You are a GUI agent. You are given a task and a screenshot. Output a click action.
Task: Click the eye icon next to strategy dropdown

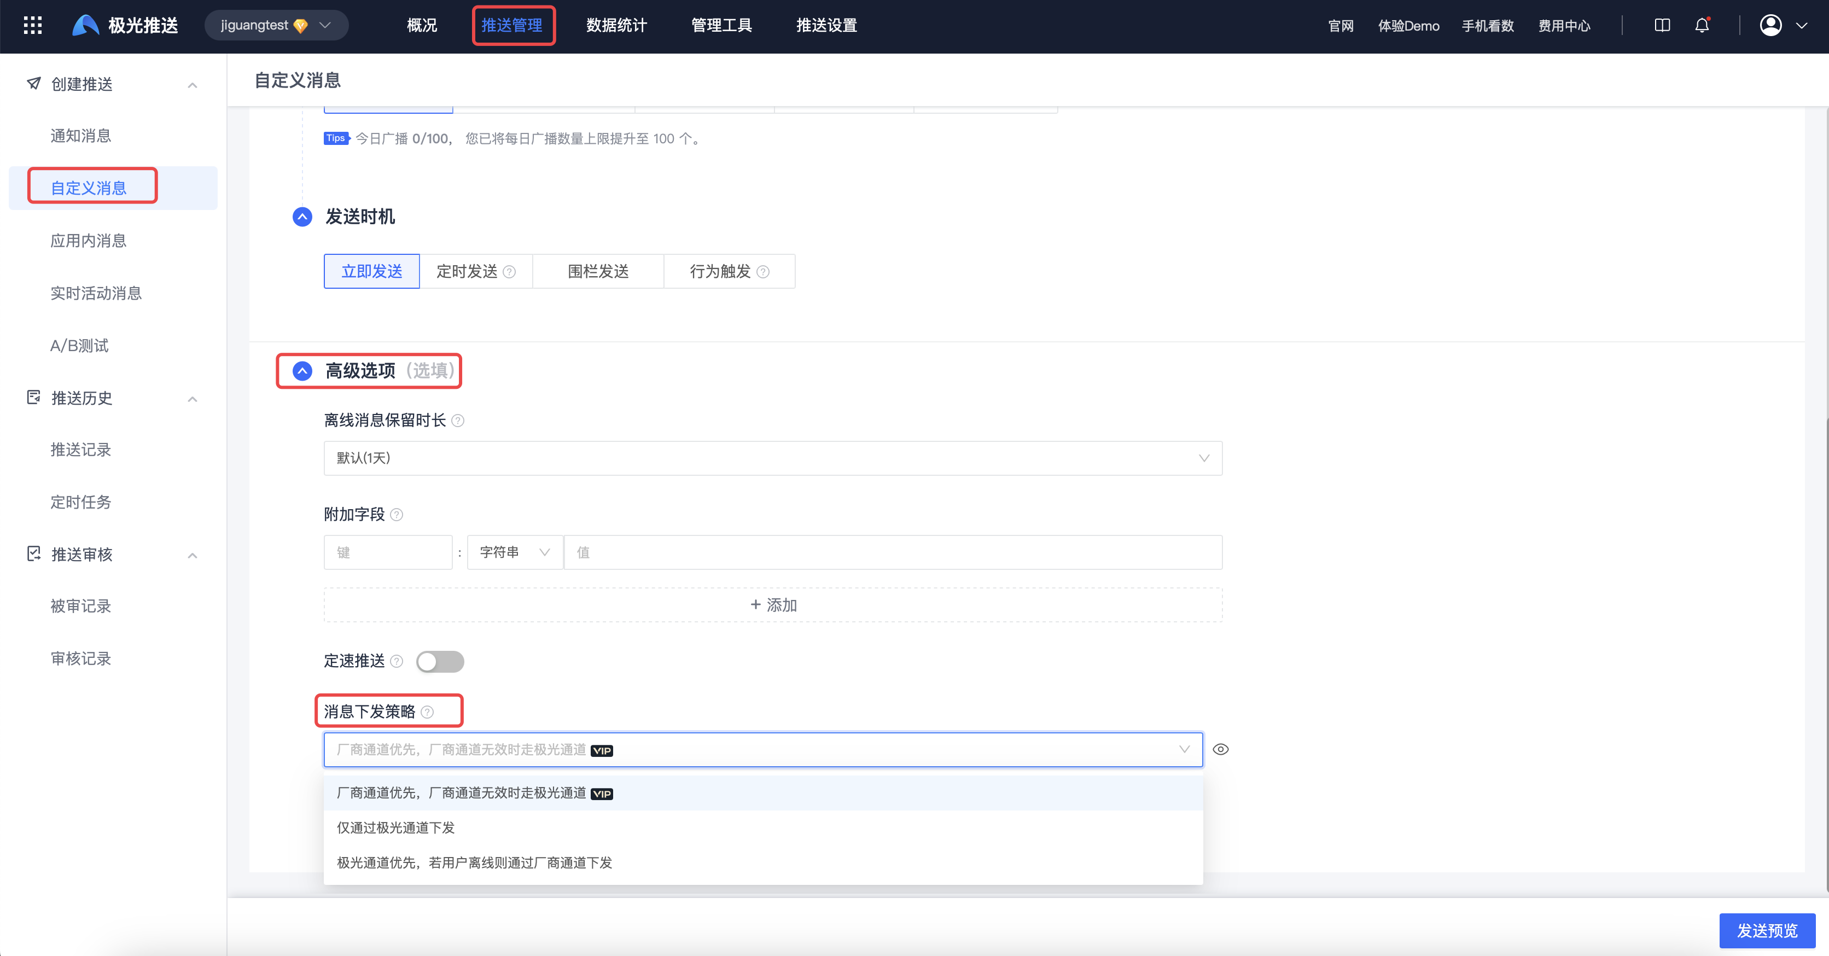[x=1220, y=749]
